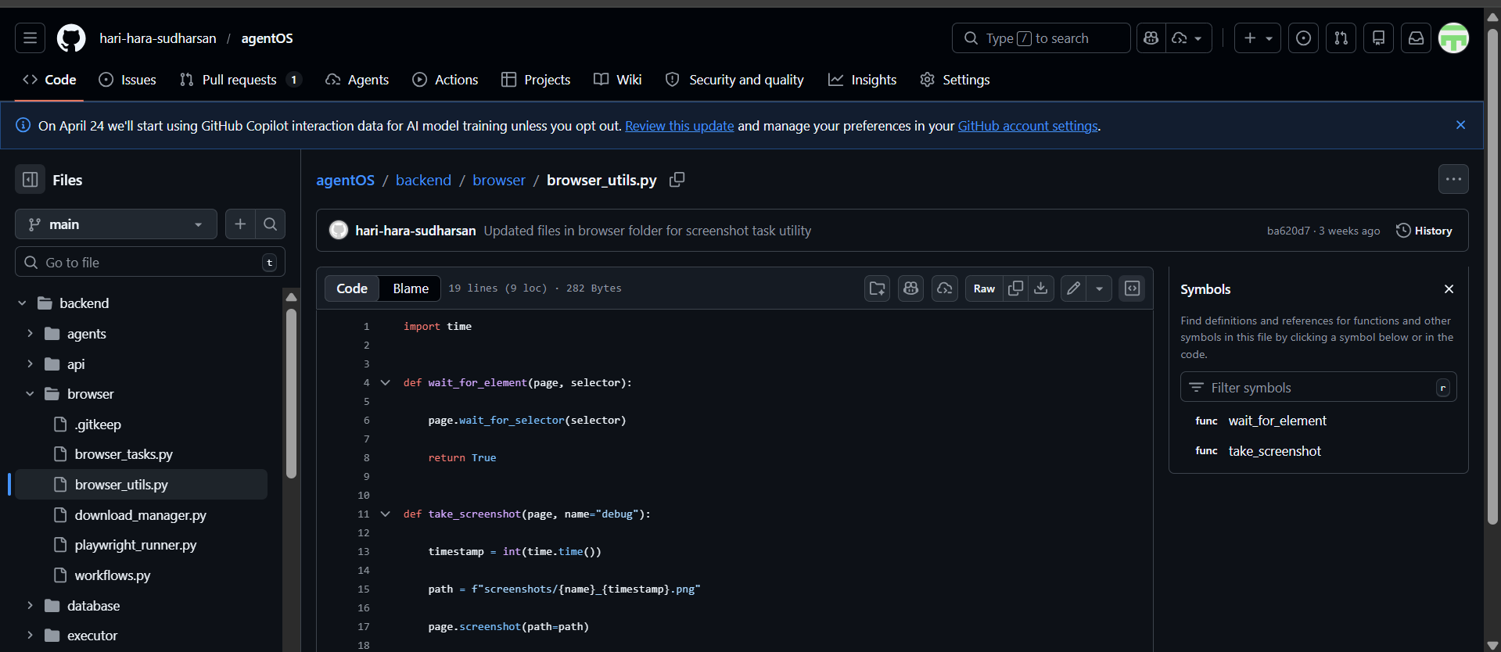Copy the file path icon next to browser_utils.py

tap(677, 180)
